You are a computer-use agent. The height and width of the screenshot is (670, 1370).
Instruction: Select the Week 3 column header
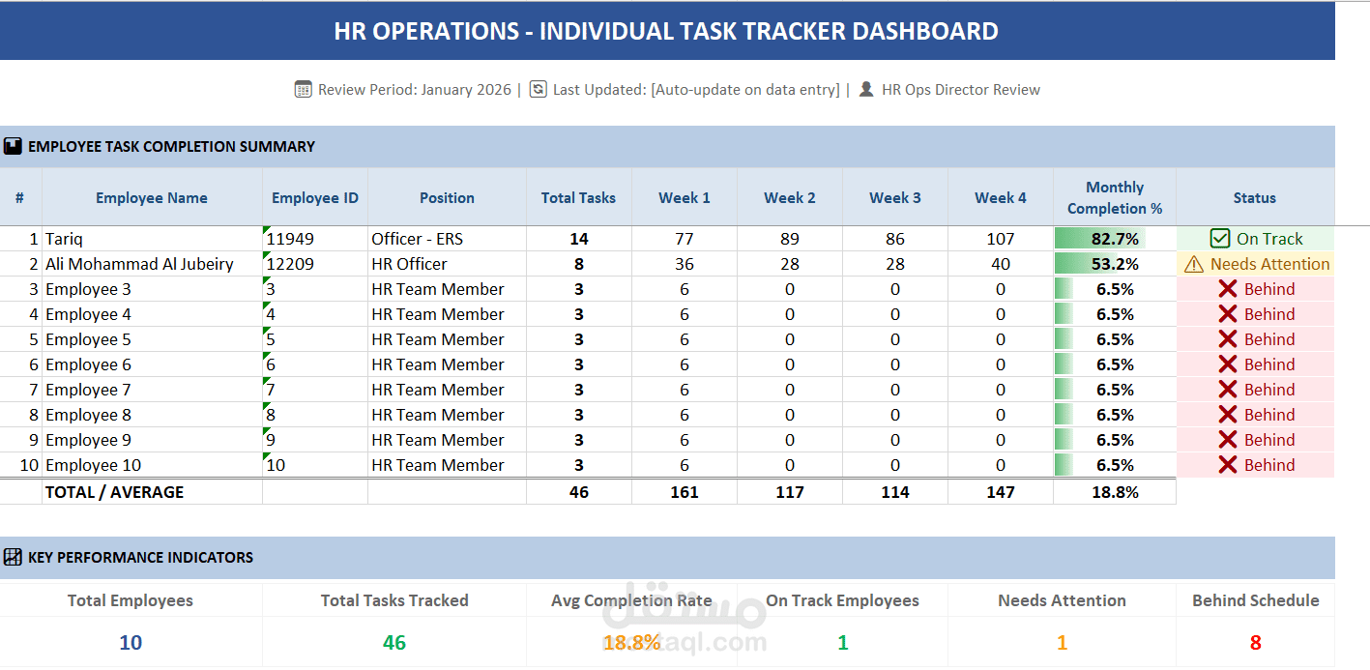[895, 197]
